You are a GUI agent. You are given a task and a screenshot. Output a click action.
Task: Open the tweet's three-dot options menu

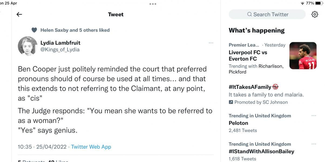tap(211, 43)
